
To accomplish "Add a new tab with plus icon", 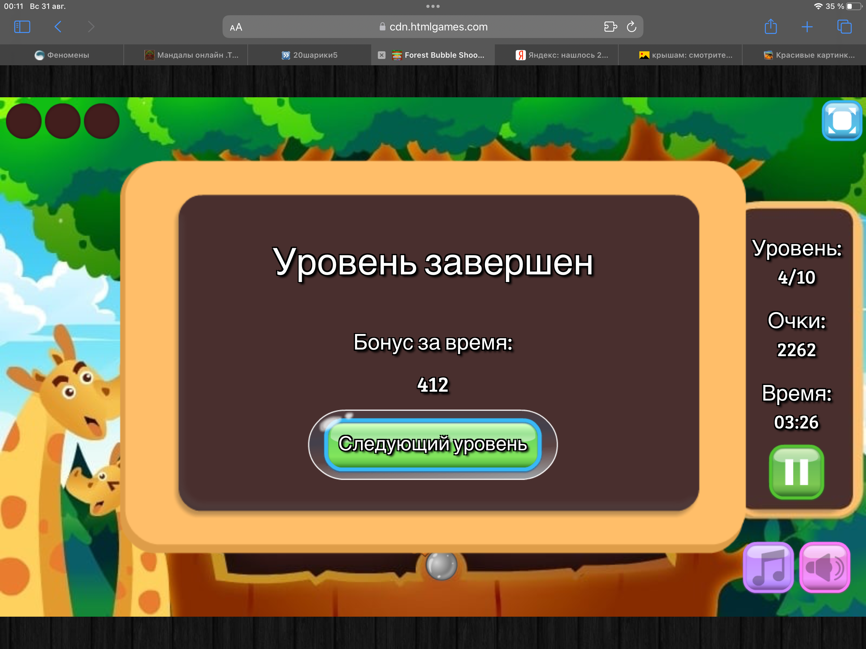I will click(807, 27).
